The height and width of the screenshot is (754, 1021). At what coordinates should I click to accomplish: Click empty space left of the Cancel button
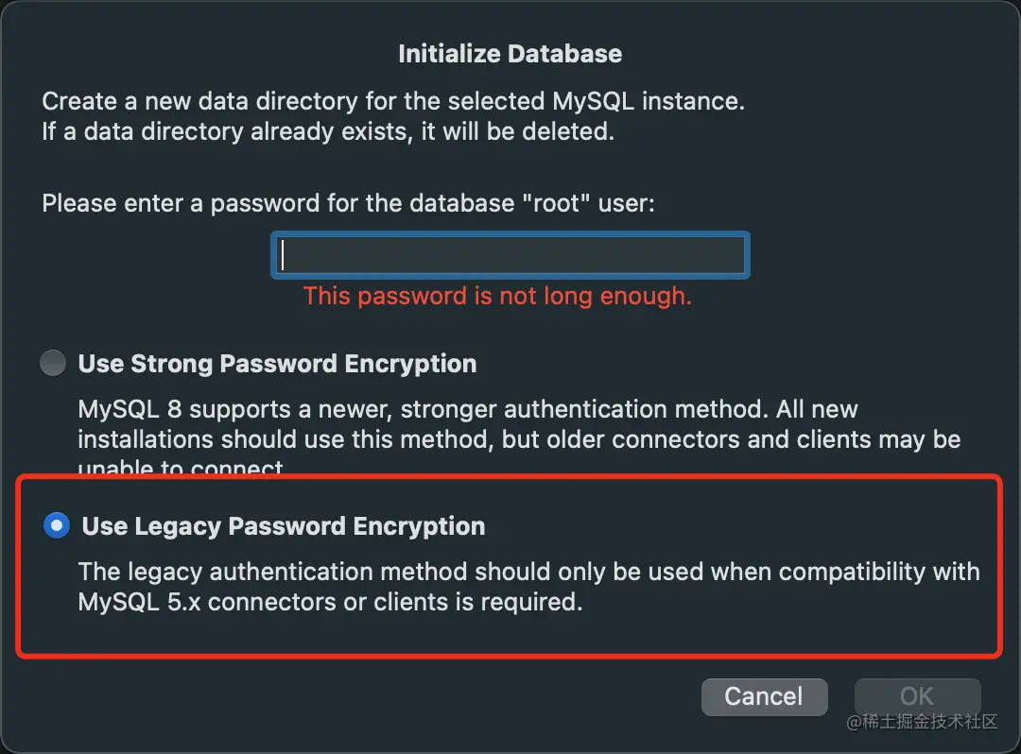click(x=378, y=696)
